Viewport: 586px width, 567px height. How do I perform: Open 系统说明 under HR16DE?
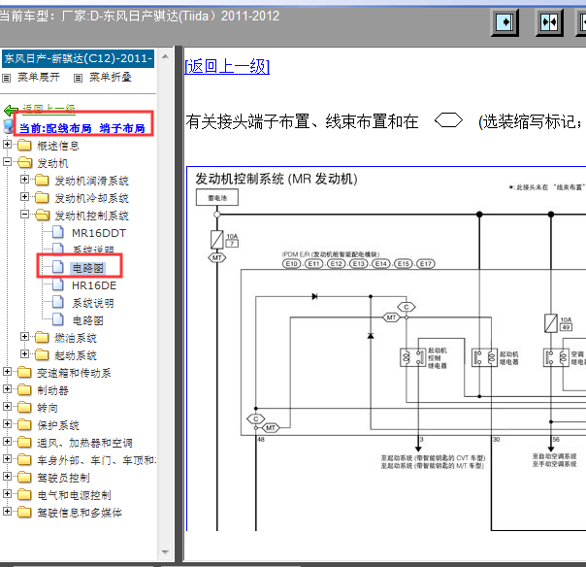pos(93,303)
